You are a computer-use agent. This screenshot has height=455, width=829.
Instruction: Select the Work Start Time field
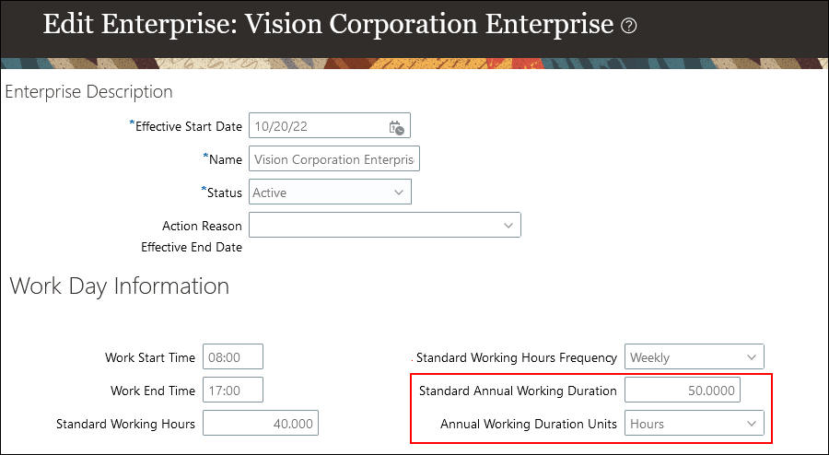(x=233, y=357)
